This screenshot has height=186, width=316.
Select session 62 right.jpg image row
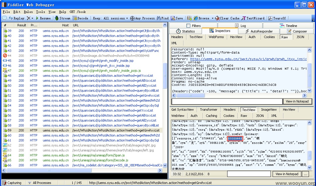(x=82, y=145)
